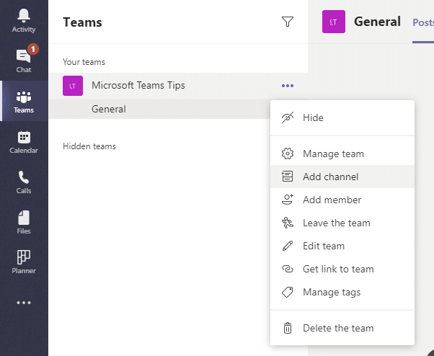434x356 pixels.
Task: Collapse the Your teams section
Action: click(84, 62)
